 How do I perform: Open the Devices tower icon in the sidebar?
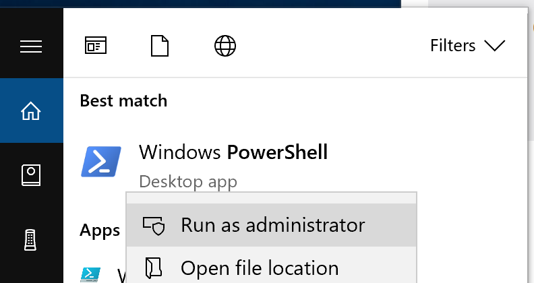tap(30, 240)
